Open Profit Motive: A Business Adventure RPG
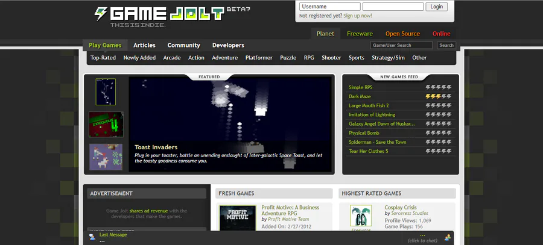Image resolution: width=543 pixels, height=245 pixels. [290, 211]
